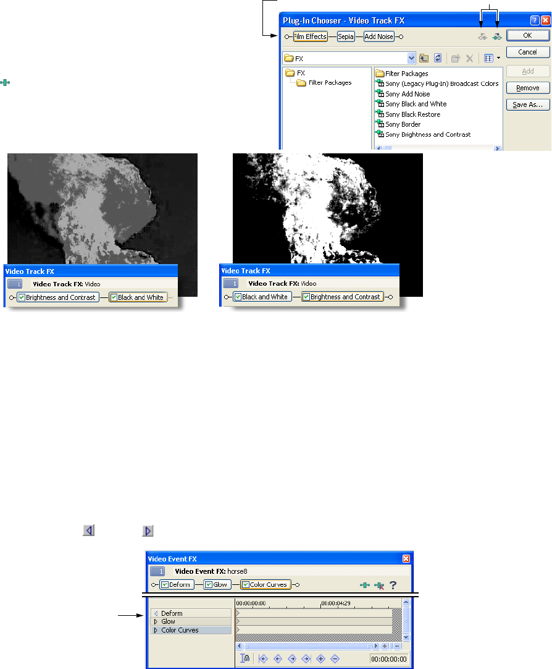This screenshot has height=669, width=552.
Task: Toggle Glow checkbox in Video Event FX chain
Action: coord(209,584)
